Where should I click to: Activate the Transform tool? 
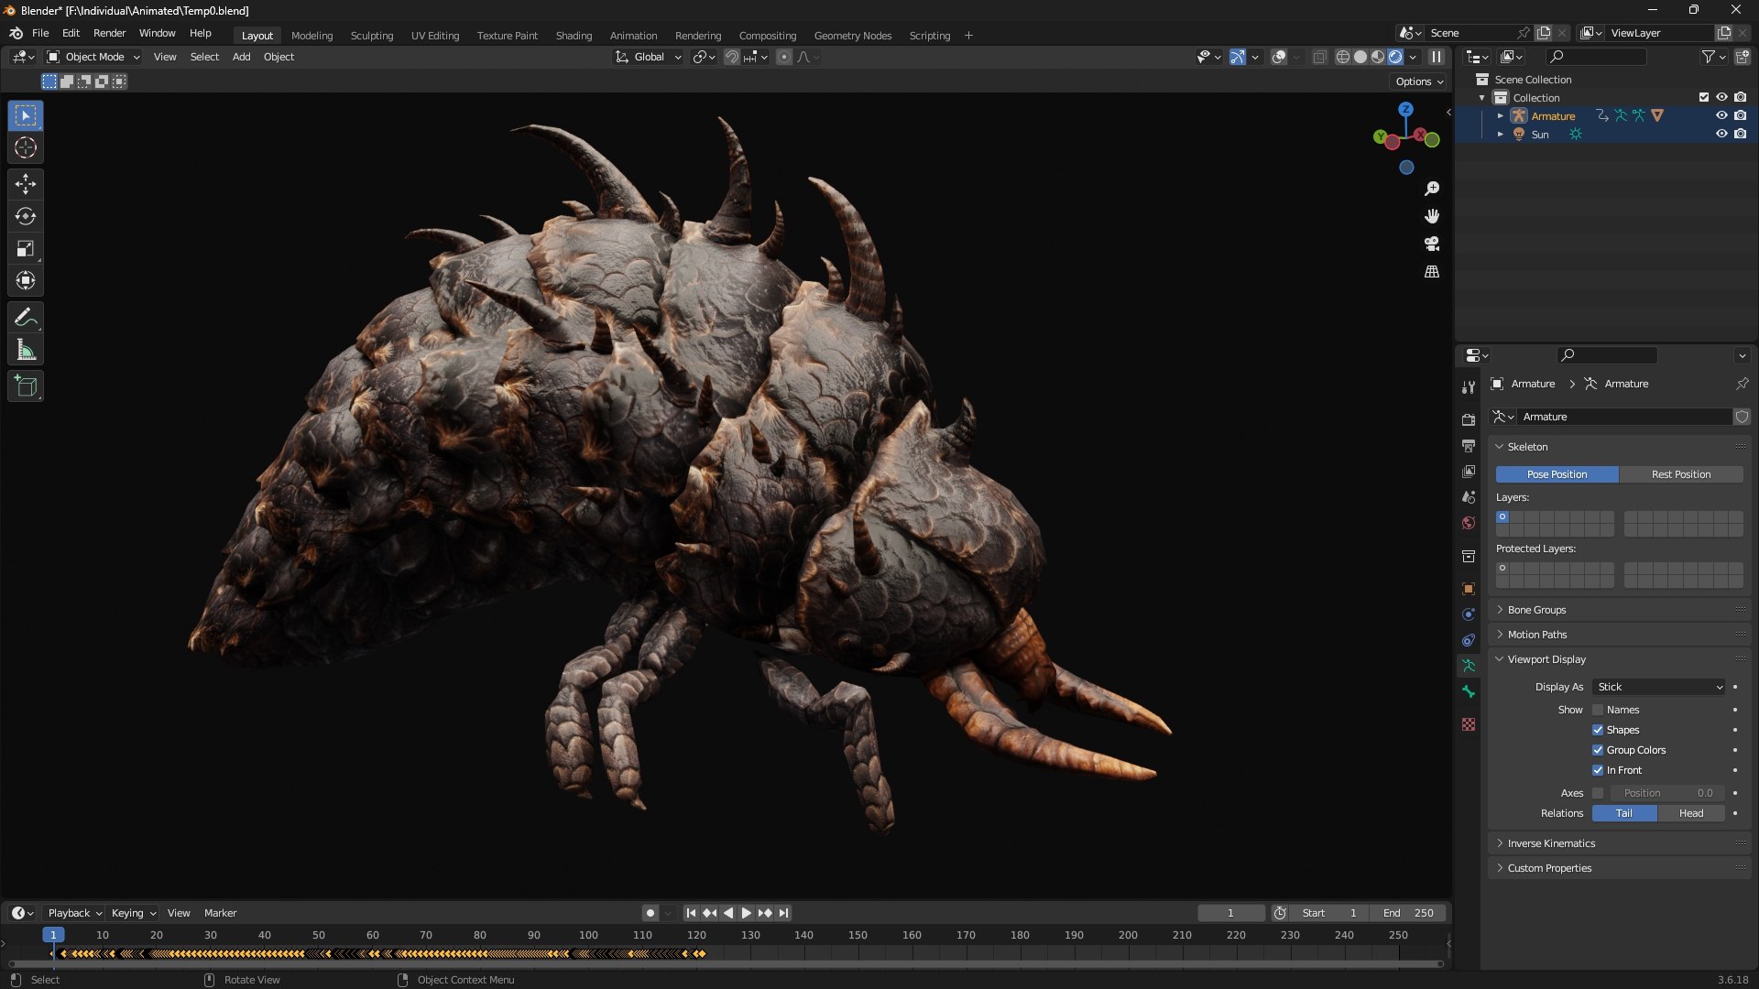[x=26, y=280]
